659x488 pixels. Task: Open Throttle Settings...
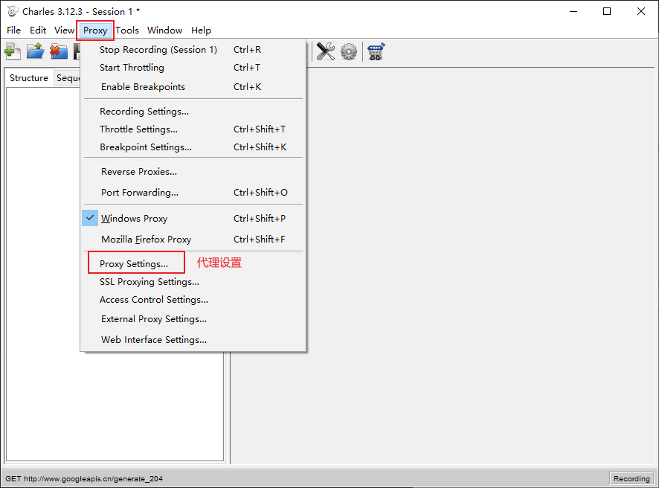click(193, 129)
